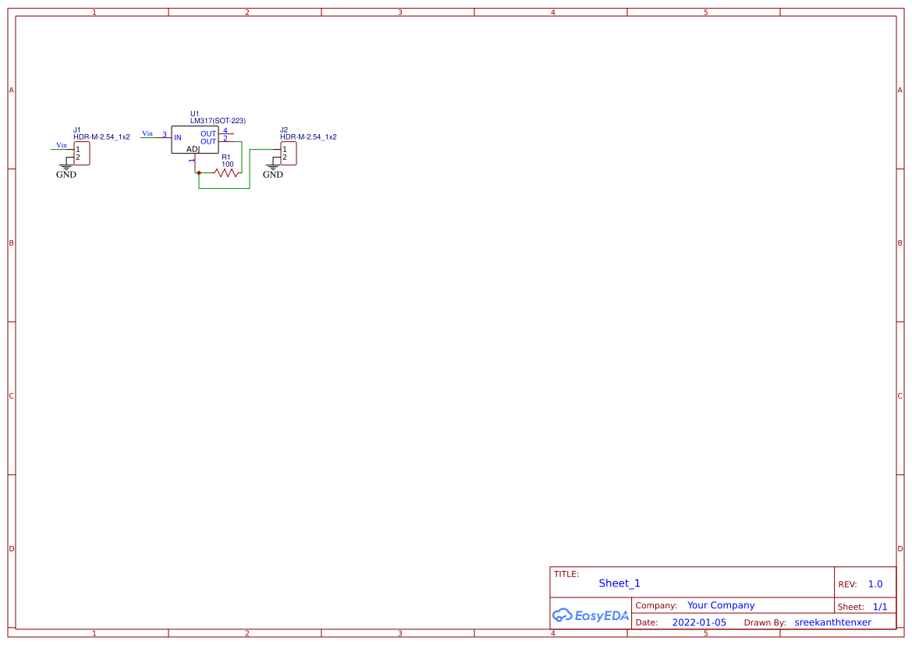Select the Vin netlabel feeding U1
Viewport: 912px width, 645px height.
pyautogui.click(x=147, y=133)
